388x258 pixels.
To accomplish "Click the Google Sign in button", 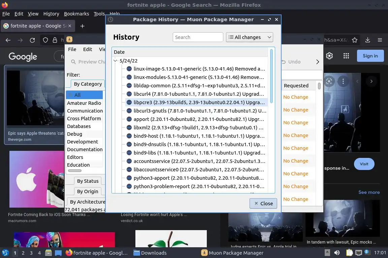I will (370, 56).
